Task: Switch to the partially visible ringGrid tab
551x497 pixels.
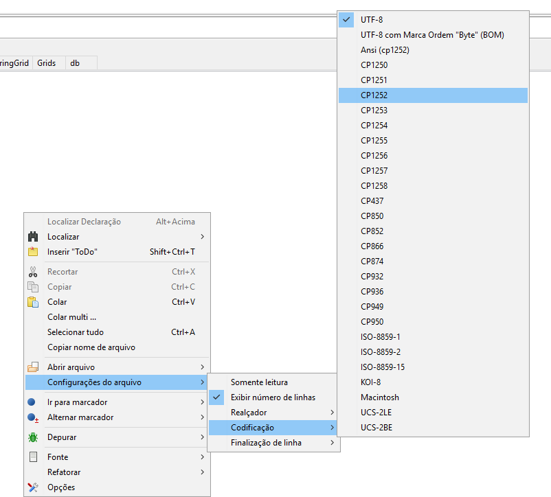Action: click(x=16, y=63)
